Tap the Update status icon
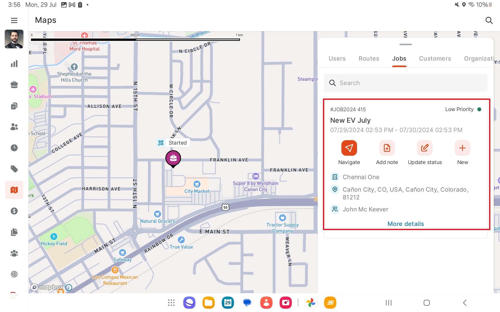The image size is (500, 312). (x=424, y=148)
